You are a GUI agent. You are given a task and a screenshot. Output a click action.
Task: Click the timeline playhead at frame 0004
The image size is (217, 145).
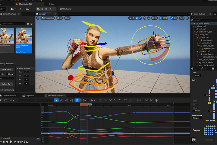tap(84, 105)
